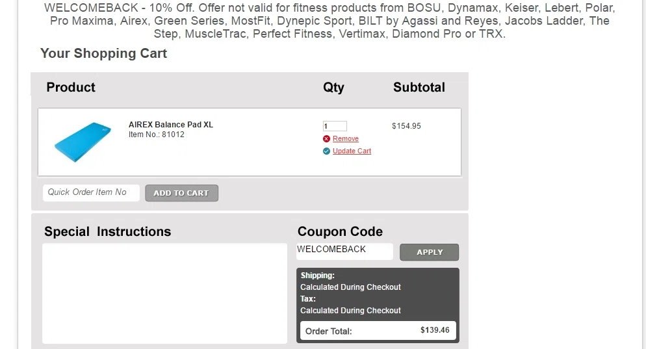This screenshot has width=646, height=349.
Task: Click the Item No. 81012 text
Action: coord(157,135)
